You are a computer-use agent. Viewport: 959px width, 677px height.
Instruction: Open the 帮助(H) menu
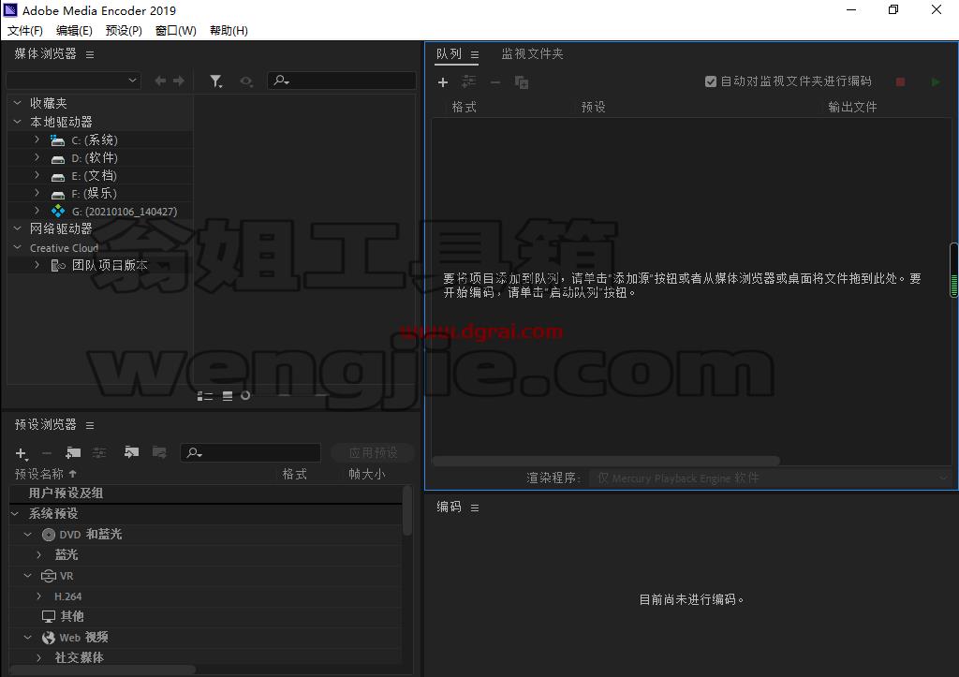(229, 31)
